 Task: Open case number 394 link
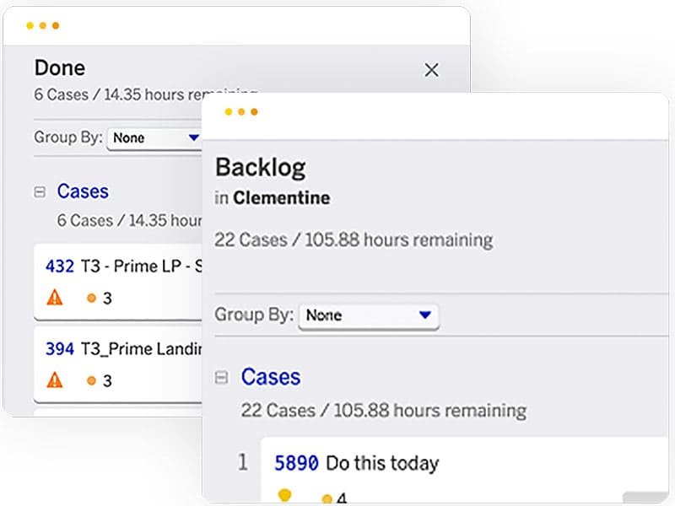[60, 349]
